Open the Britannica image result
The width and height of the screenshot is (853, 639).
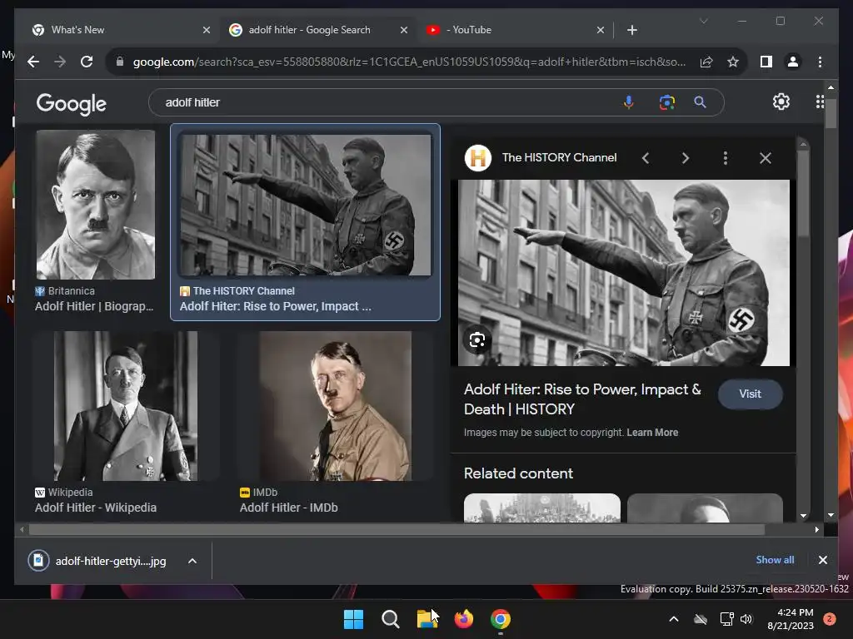click(x=96, y=205)
